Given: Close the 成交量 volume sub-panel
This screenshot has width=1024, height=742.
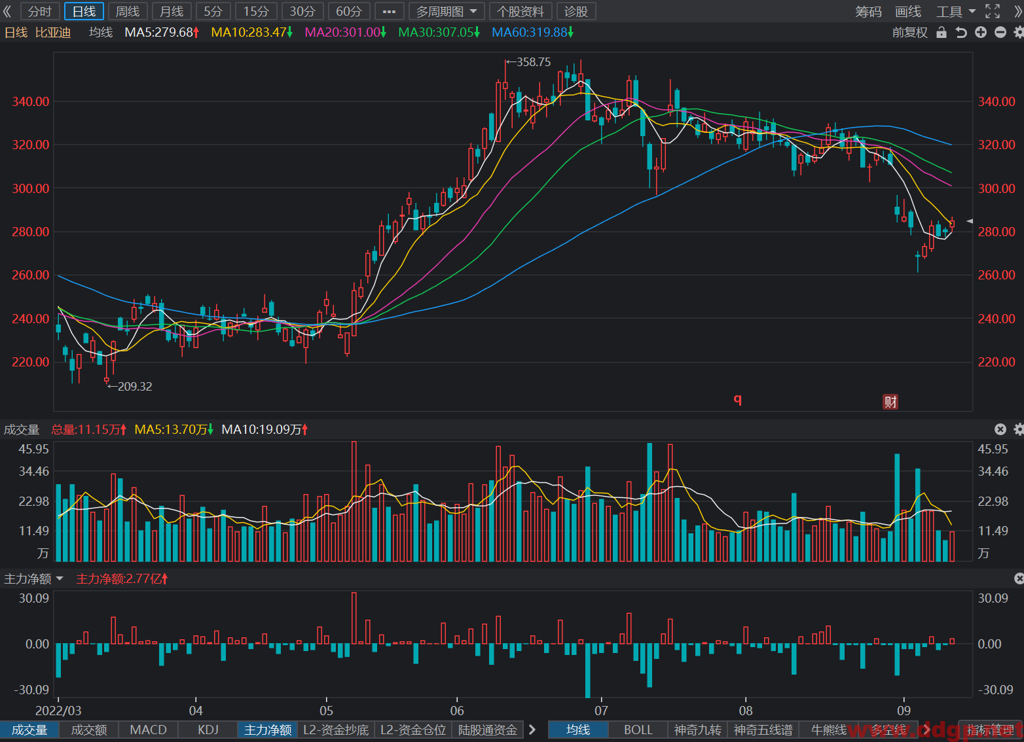Looking at the screenshot, I should pyautogui.click(x=1000, y=429).
